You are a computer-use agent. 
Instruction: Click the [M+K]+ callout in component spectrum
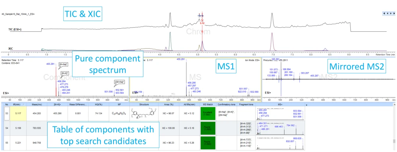click(65, 73)
